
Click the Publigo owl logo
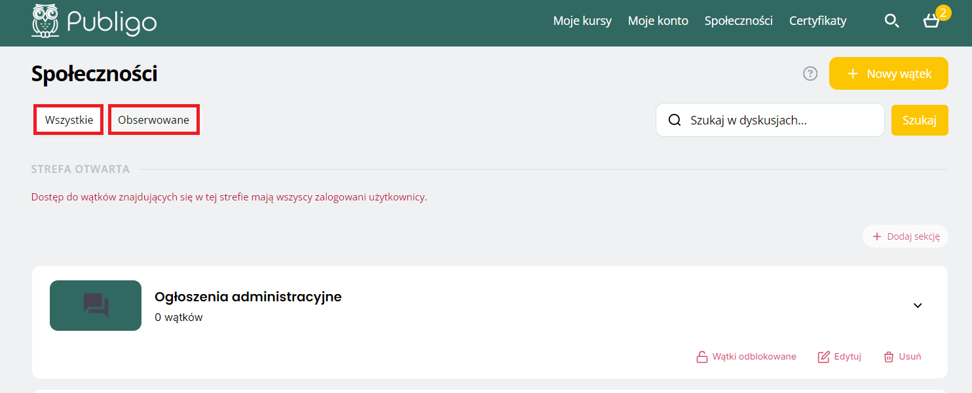pos(45,20)
